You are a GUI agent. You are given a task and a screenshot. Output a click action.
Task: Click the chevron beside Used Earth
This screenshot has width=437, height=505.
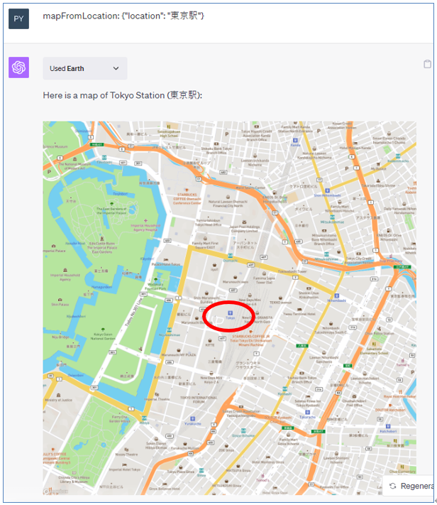pyautogui.click(x=116, y=68)
